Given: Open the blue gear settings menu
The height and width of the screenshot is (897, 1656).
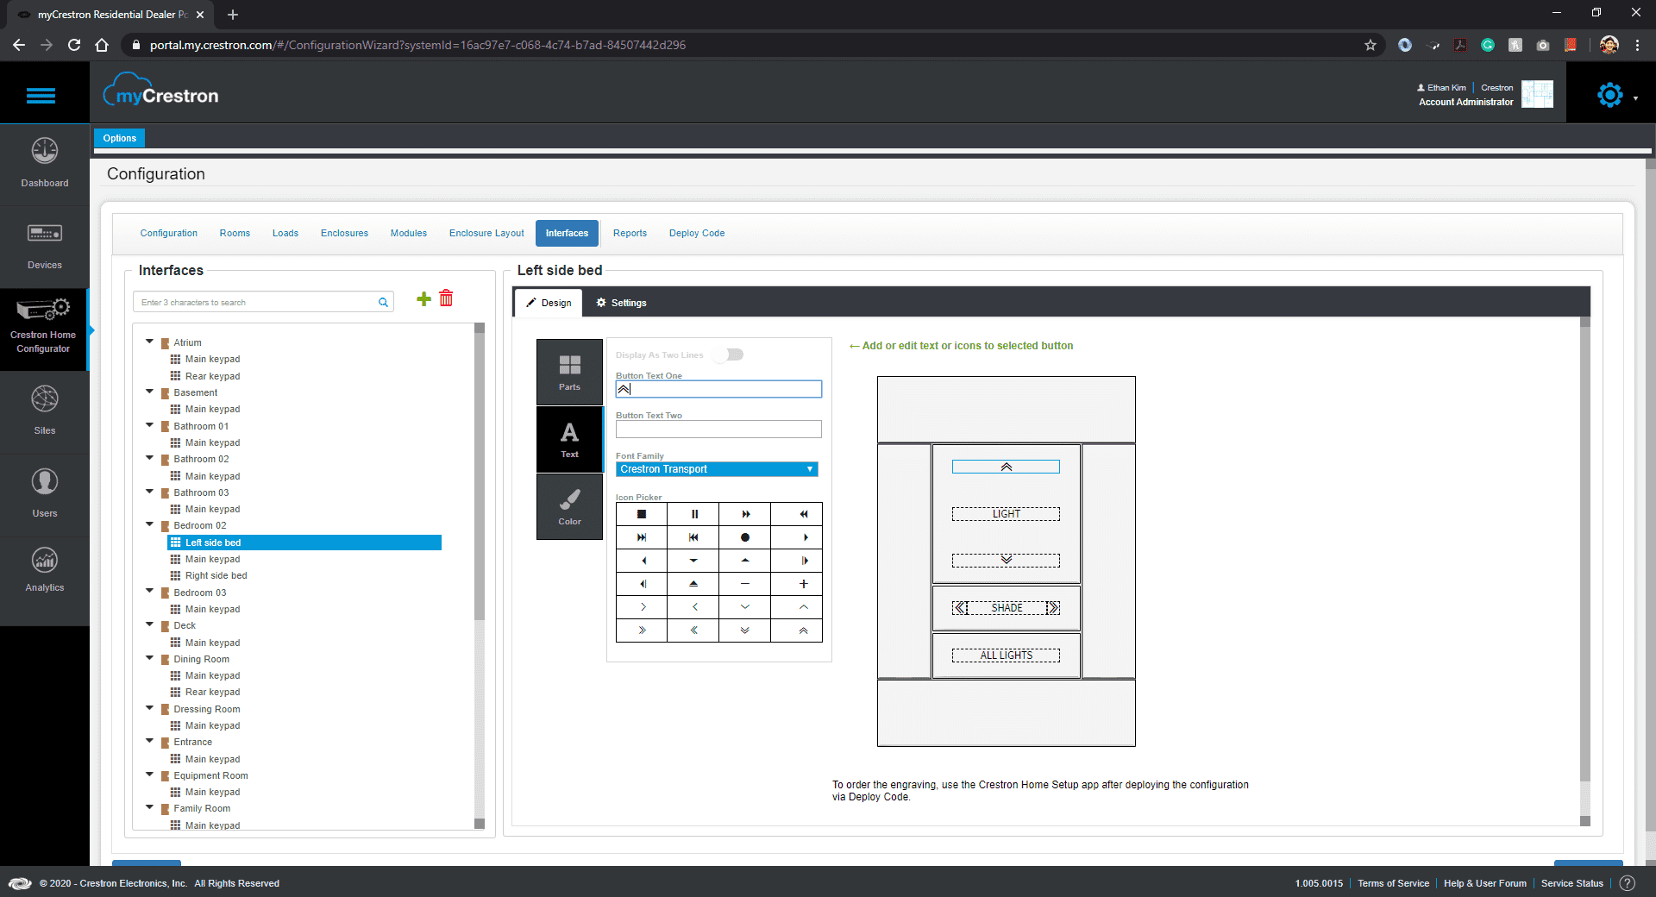Looking at the screenshot, I should [1609, 95].
